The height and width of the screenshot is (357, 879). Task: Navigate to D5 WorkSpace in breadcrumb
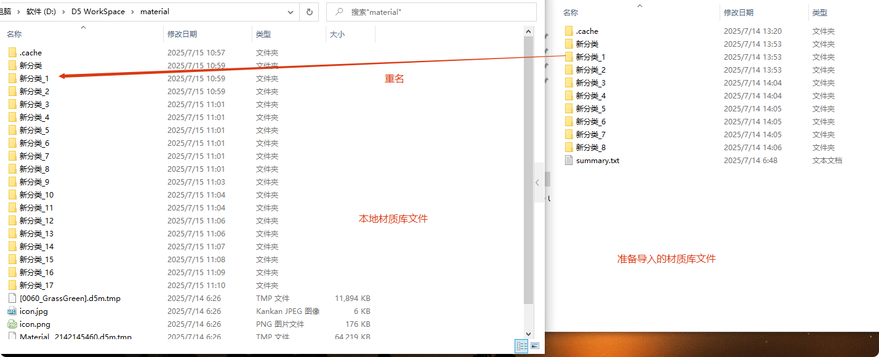click(99, 12)
